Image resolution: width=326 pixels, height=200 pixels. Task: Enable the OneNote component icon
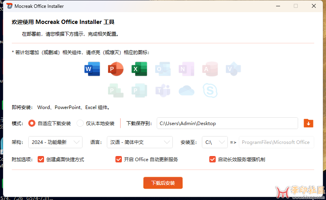tap(187, 69)
